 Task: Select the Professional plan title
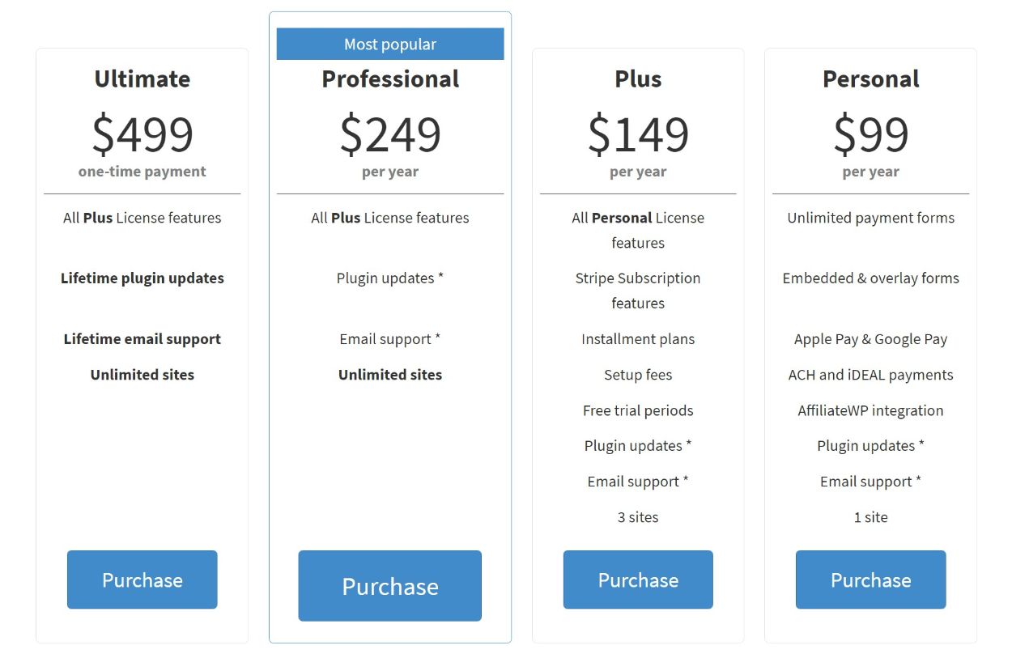point(389,79)
